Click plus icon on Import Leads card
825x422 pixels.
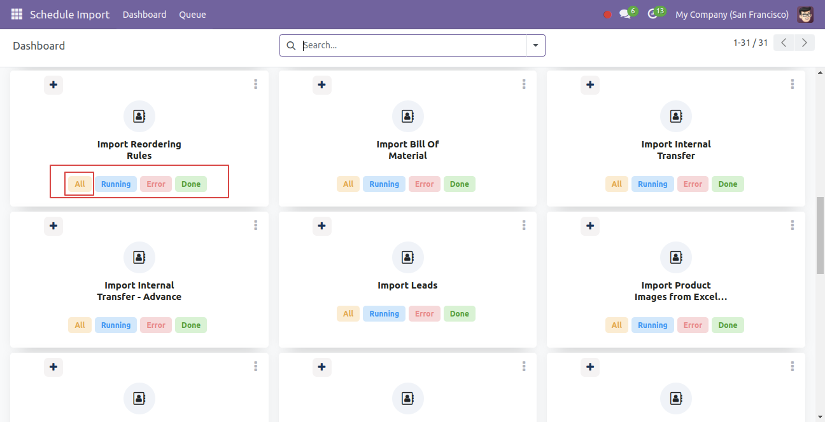(322, 226)
